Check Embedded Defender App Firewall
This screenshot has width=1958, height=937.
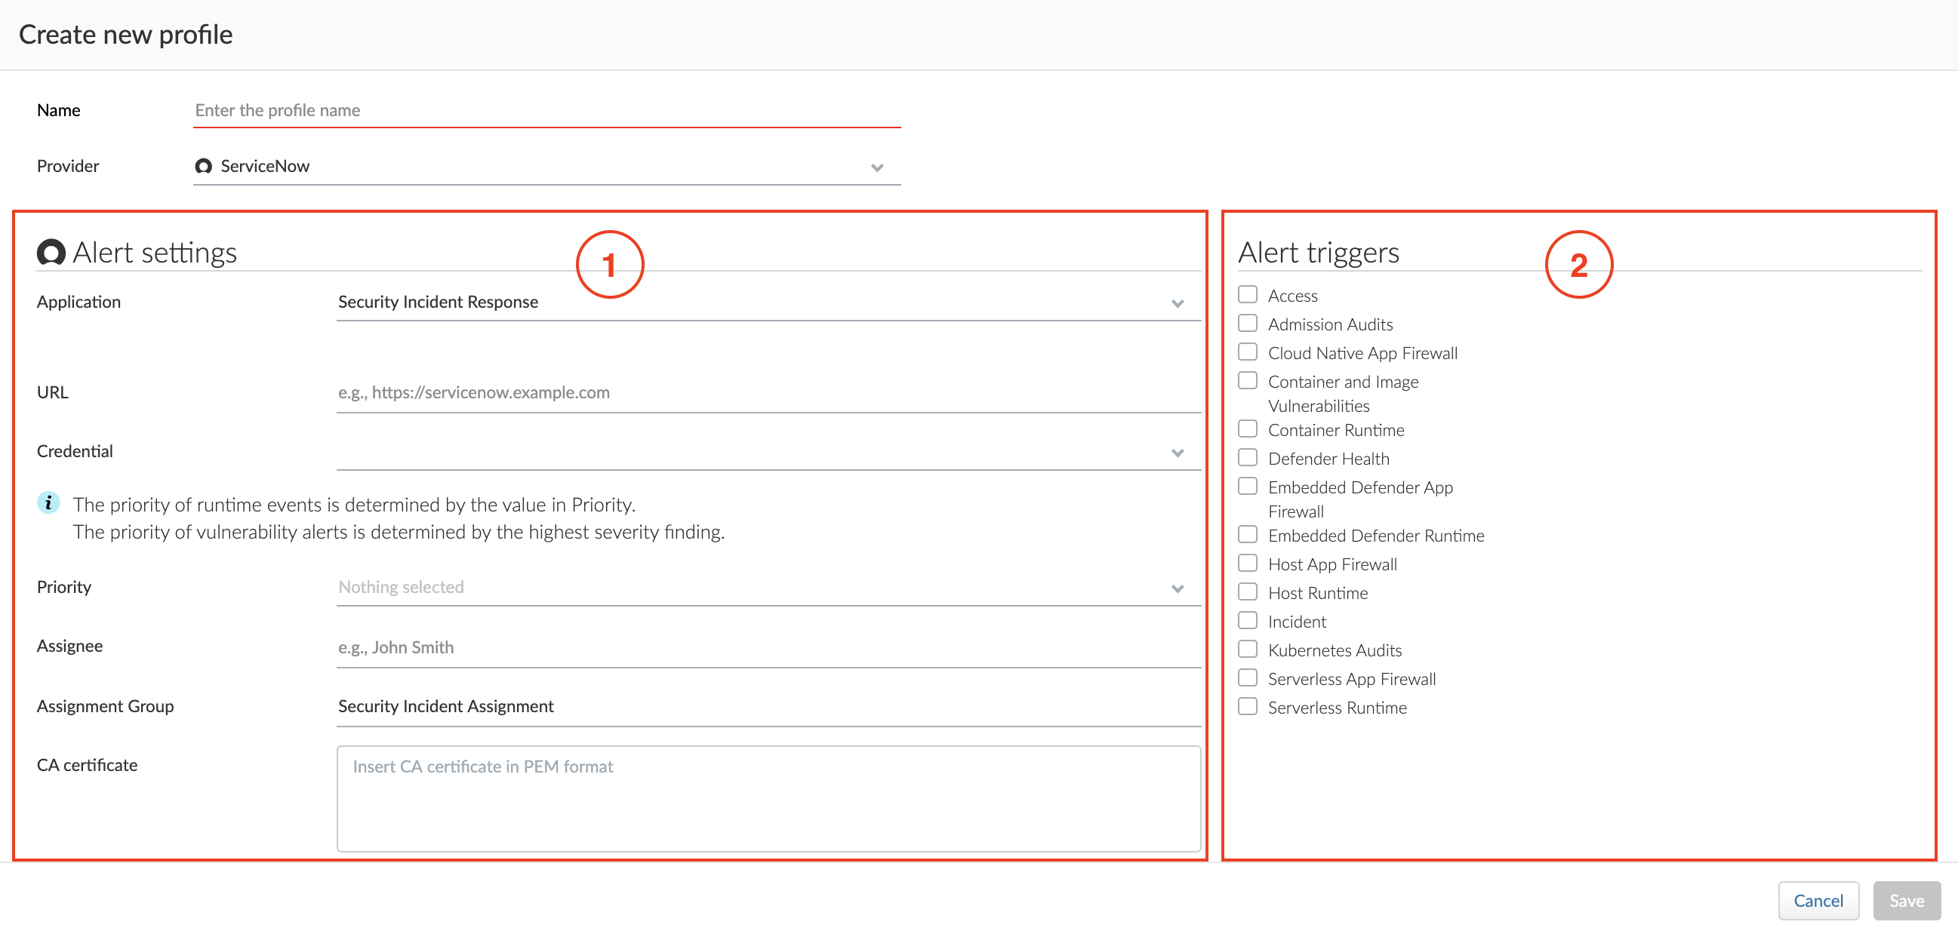pyautogui.click(x=1247, y=486)
